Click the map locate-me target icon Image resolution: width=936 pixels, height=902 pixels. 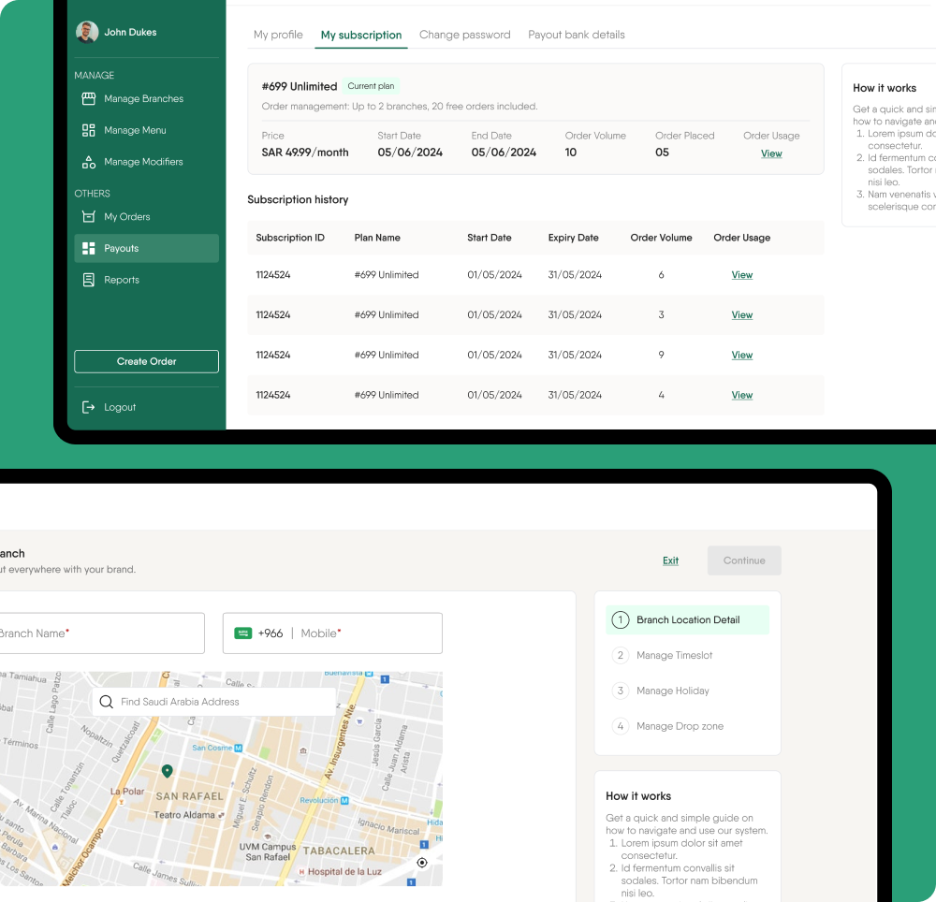tap(422, 862)
